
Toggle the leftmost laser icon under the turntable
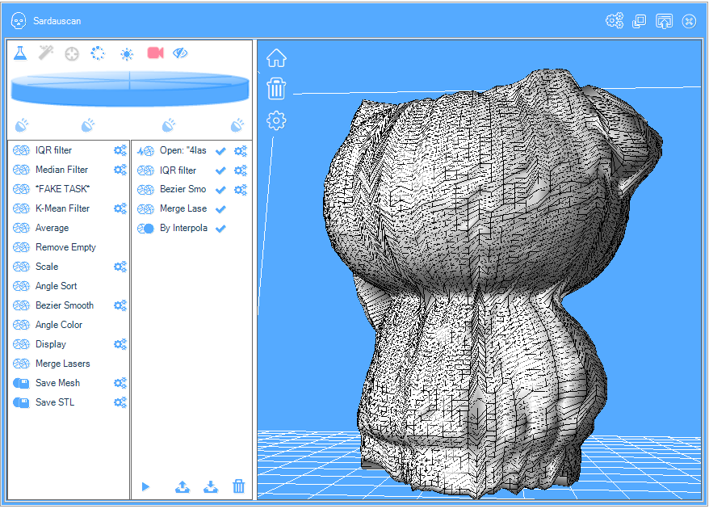(23, 125)
